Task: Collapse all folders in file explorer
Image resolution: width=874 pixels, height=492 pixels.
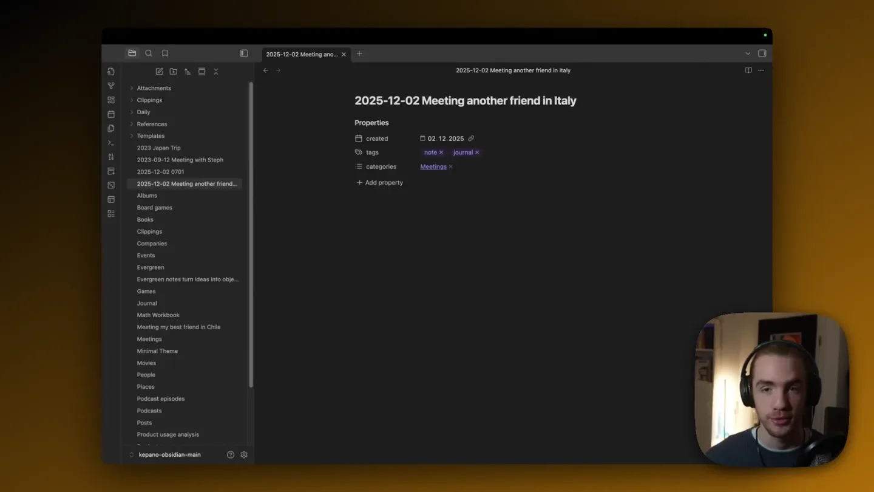Action: tap(216, 72)
